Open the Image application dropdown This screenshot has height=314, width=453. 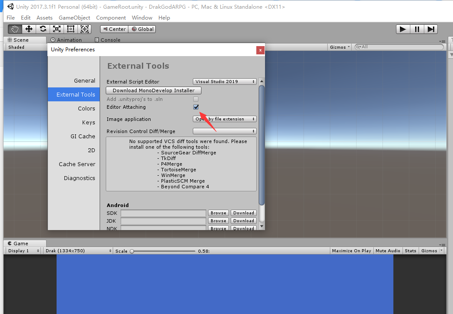pos(224,119)
